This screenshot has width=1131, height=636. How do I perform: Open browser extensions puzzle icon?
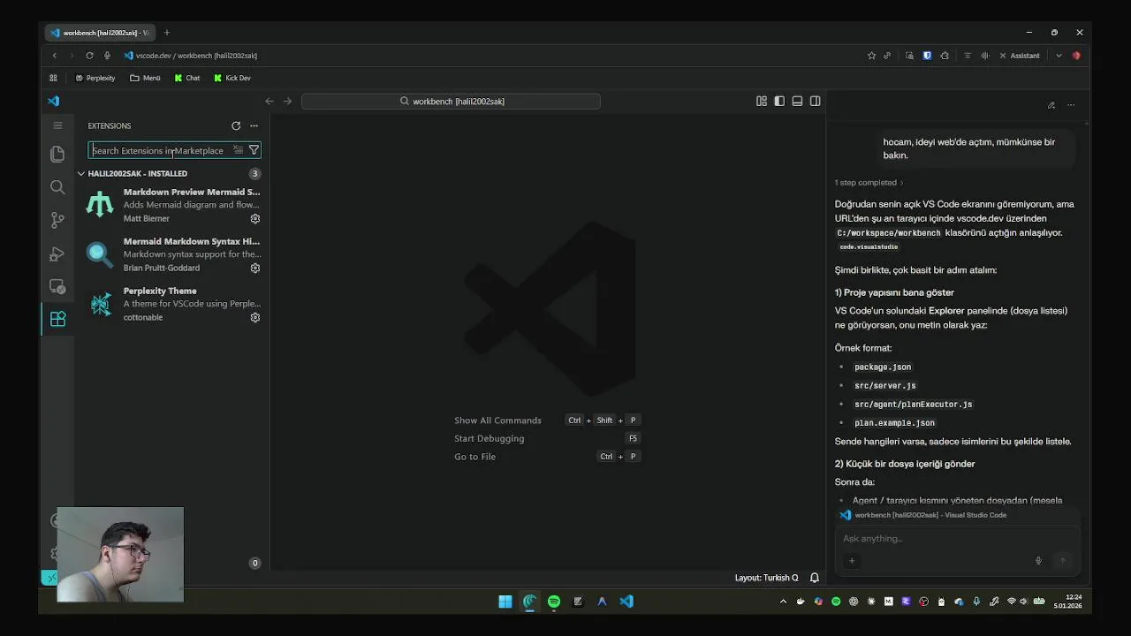point(945,56)
